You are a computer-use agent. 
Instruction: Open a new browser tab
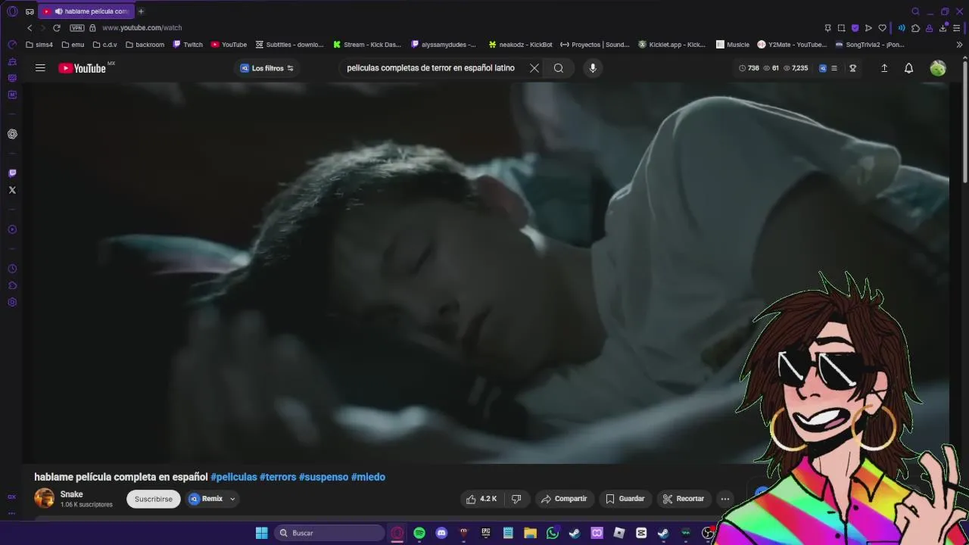141,11
